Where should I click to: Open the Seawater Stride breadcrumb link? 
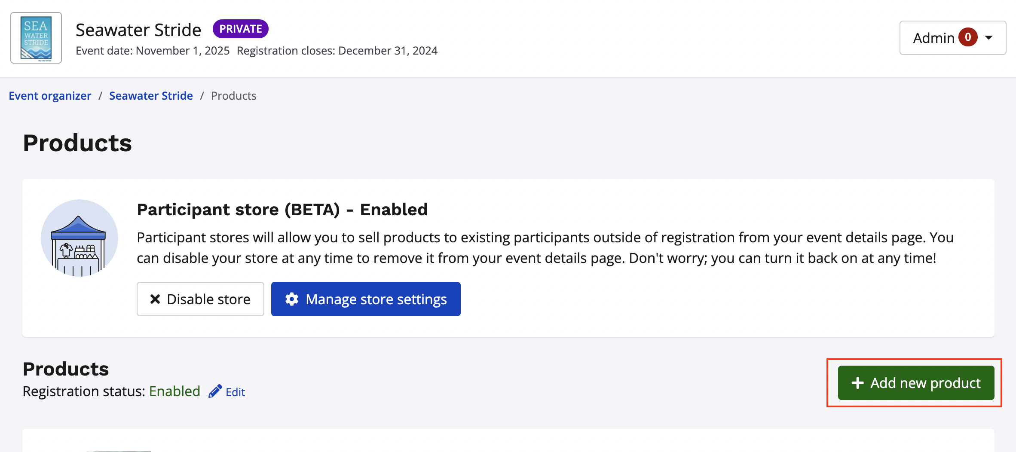click(151, 96)
